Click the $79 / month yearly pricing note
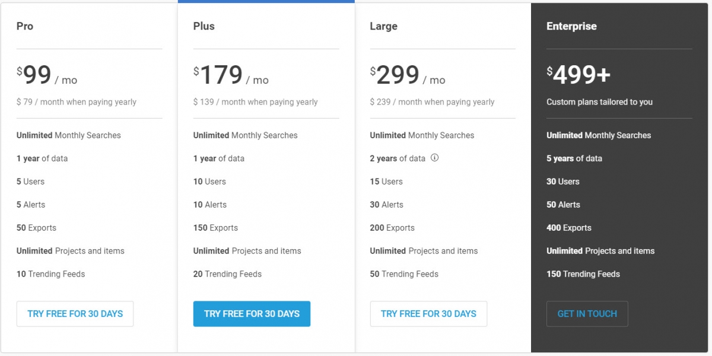 coord(77,102)
